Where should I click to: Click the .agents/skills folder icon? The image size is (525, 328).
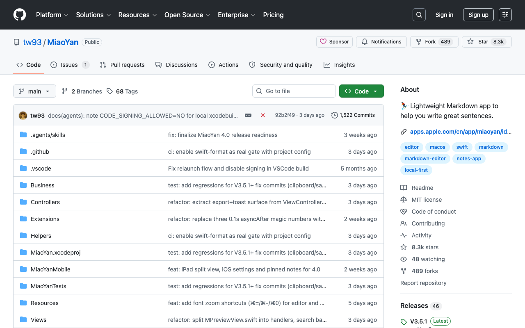click(23, 135)
